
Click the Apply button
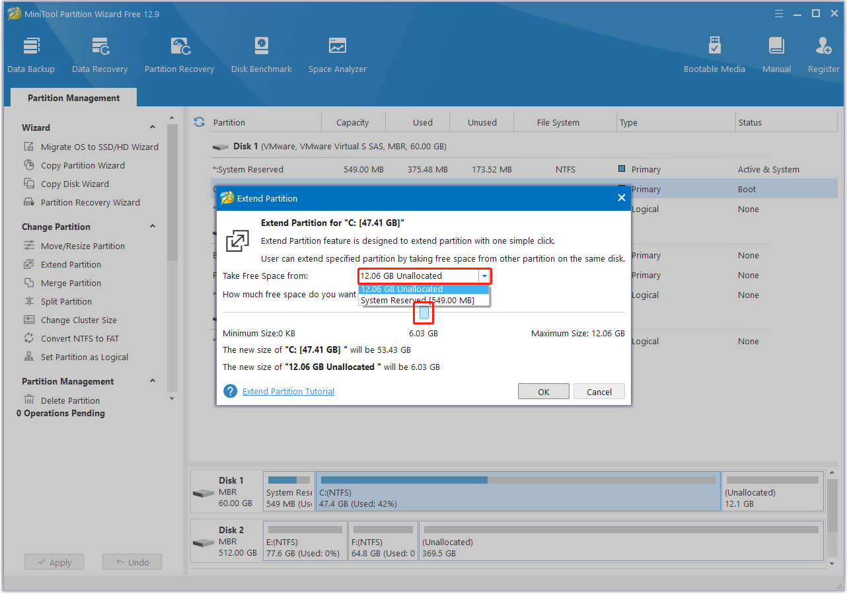[x=54, y=562]
